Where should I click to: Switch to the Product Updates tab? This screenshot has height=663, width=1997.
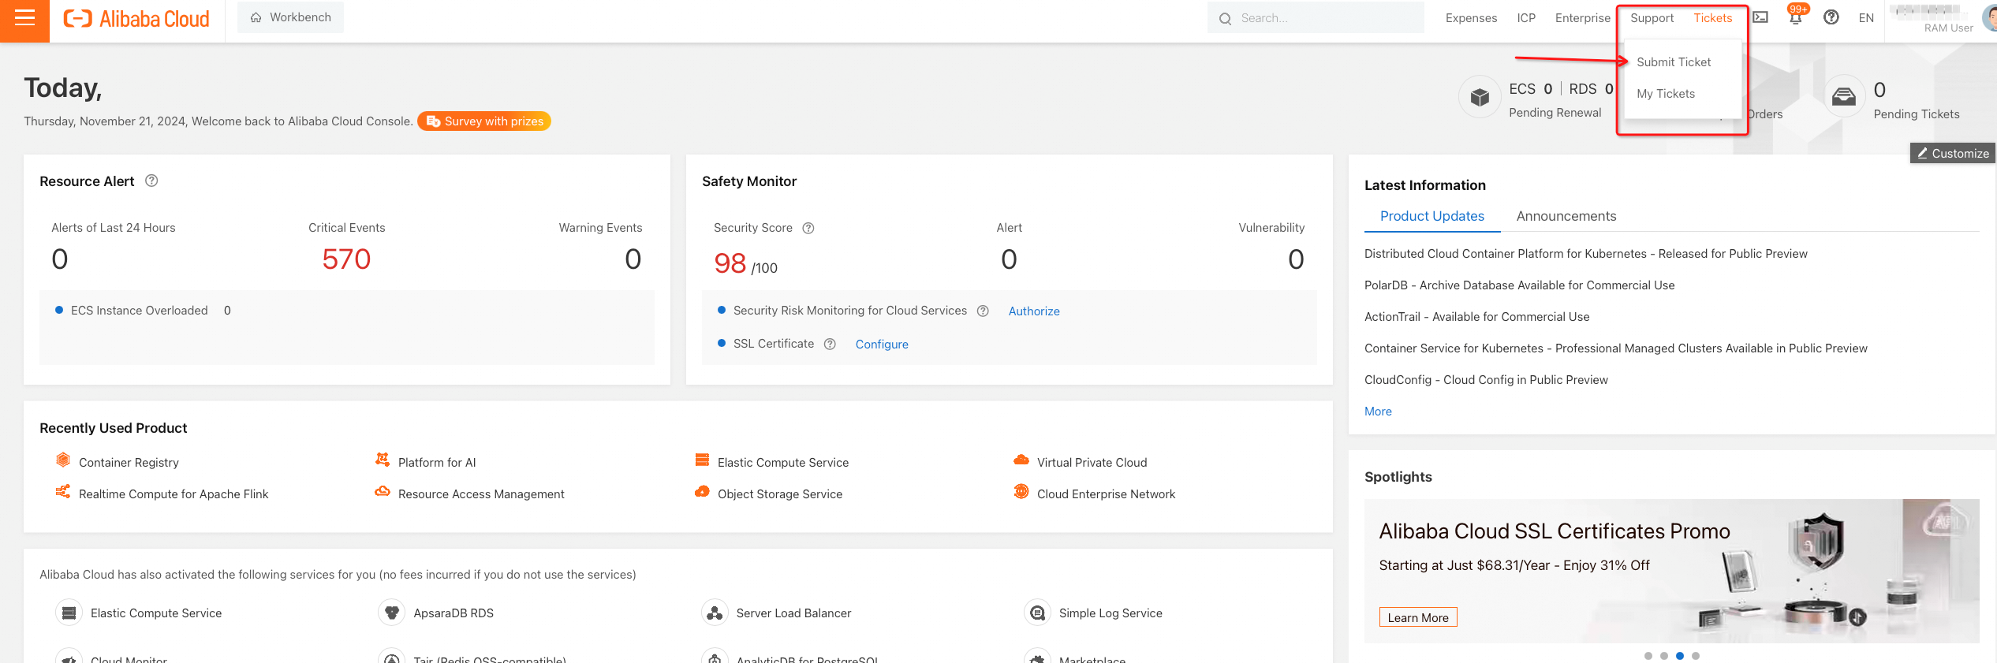1431,216
